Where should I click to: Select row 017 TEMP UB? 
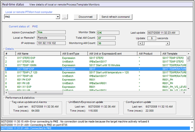[x=96, y=76]
